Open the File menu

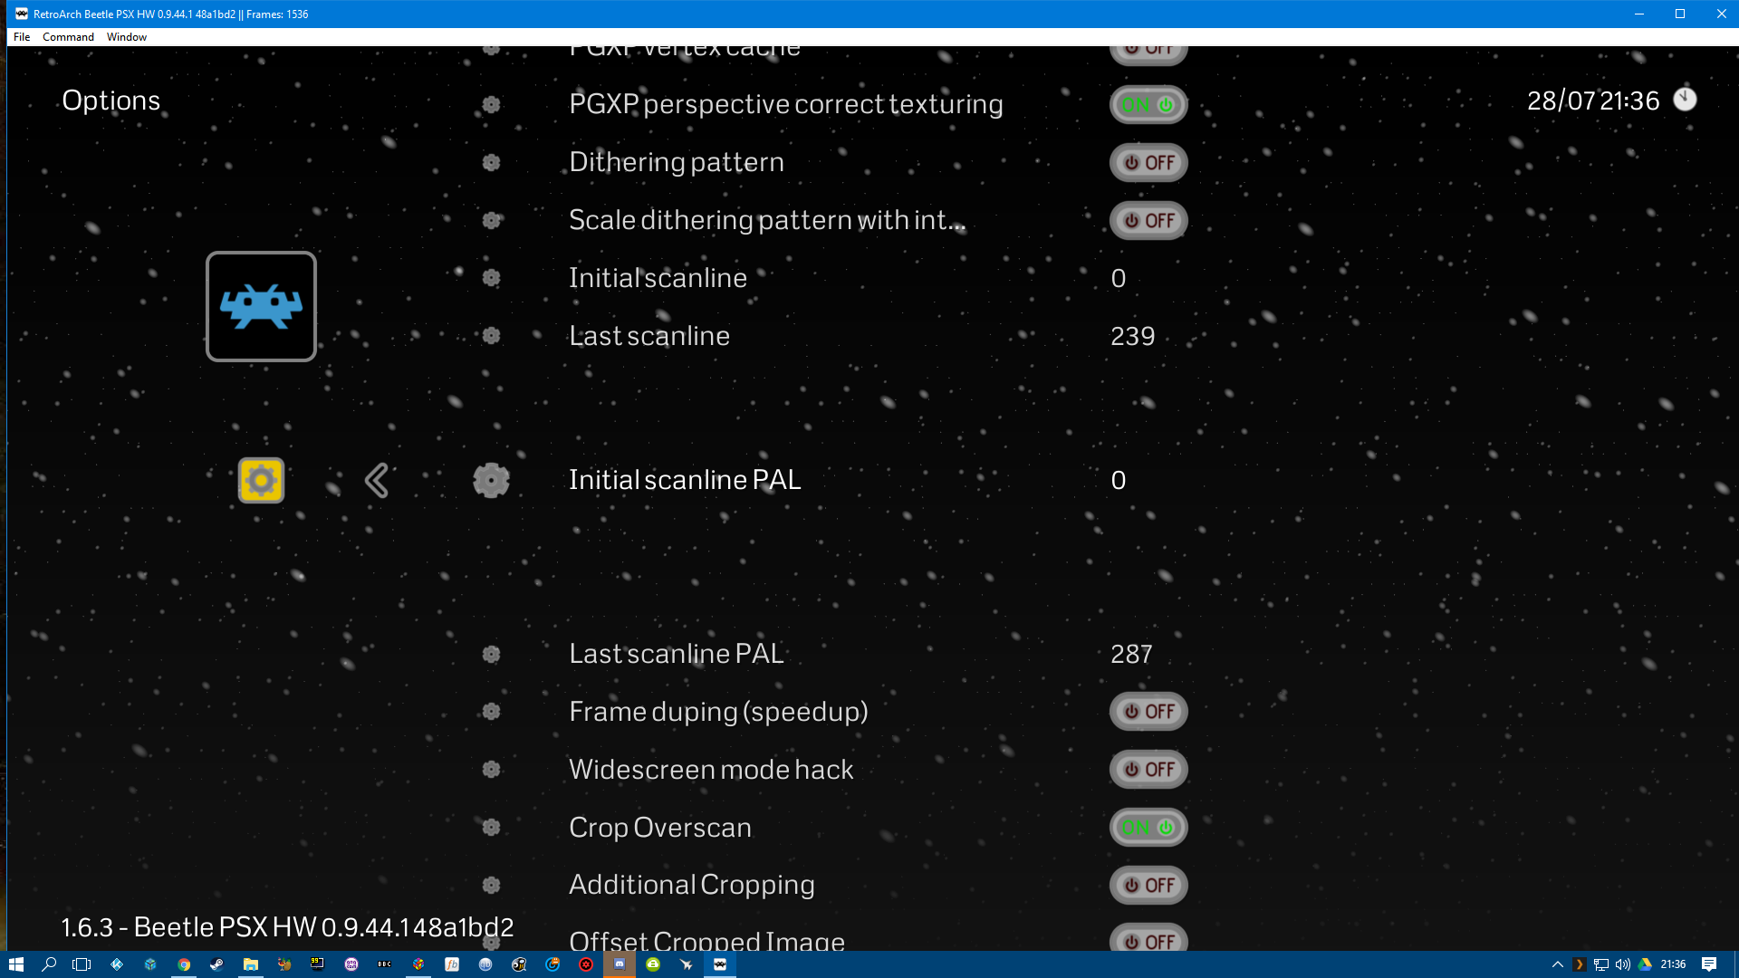(x=22, y=37)
